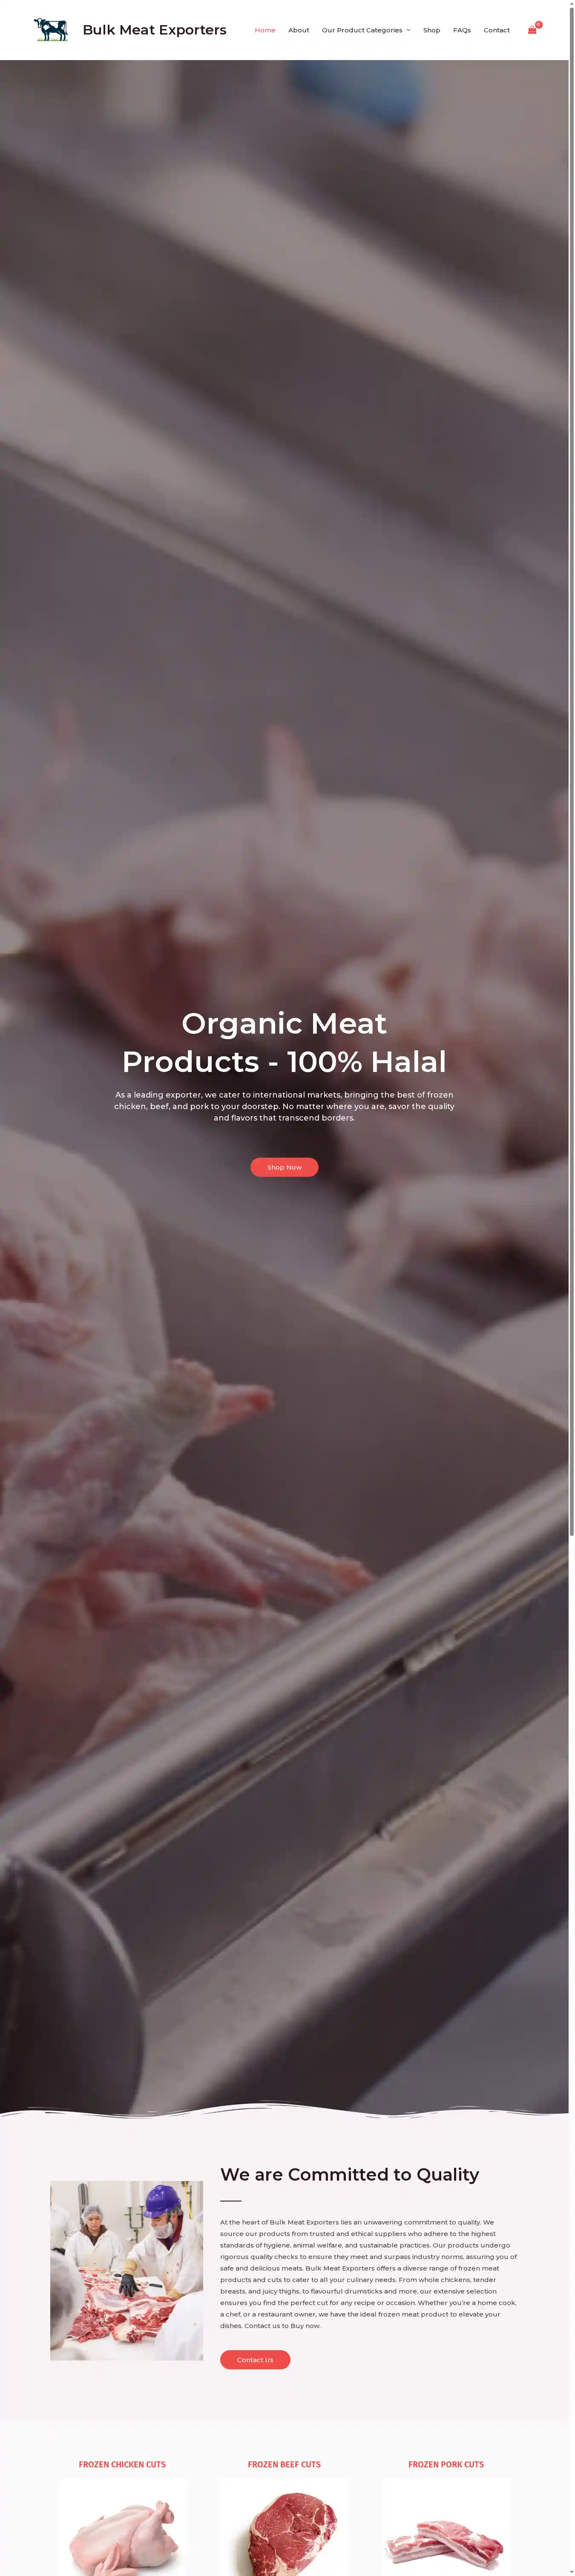Expand Our Product Categories dropdown arrow
This screenshot has width=575, height=2576.
[408, 30]
